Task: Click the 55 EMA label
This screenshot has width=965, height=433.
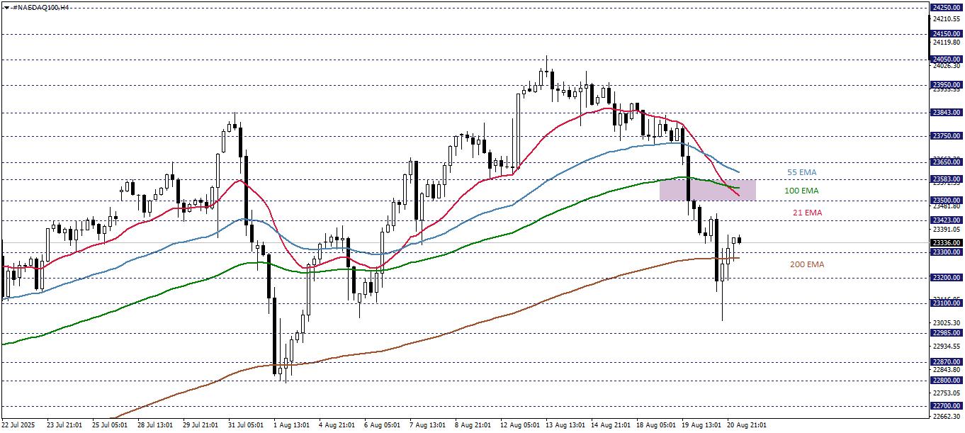Action: tap(801, 172)
